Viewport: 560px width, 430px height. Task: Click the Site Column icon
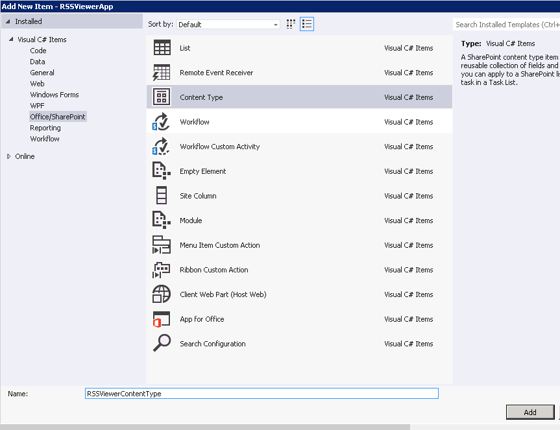[162, 195]
